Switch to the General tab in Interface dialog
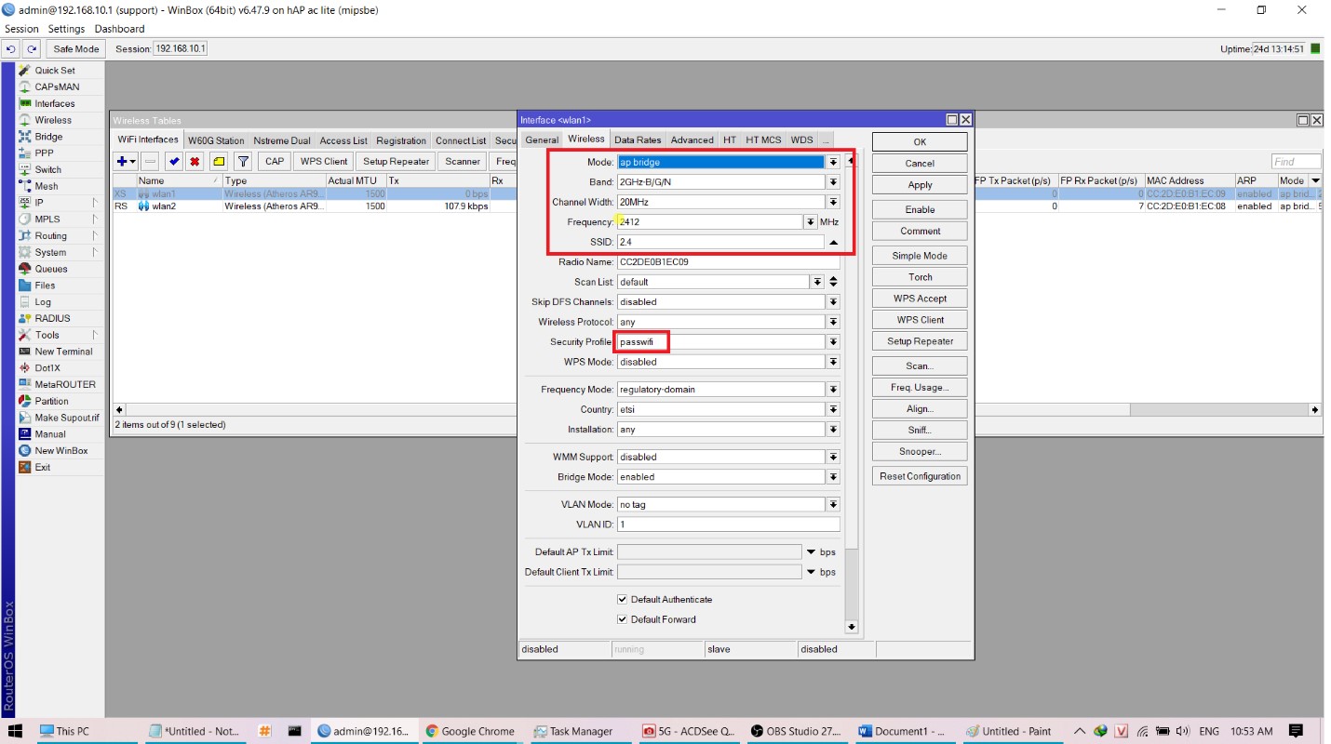 click(542, 140)
